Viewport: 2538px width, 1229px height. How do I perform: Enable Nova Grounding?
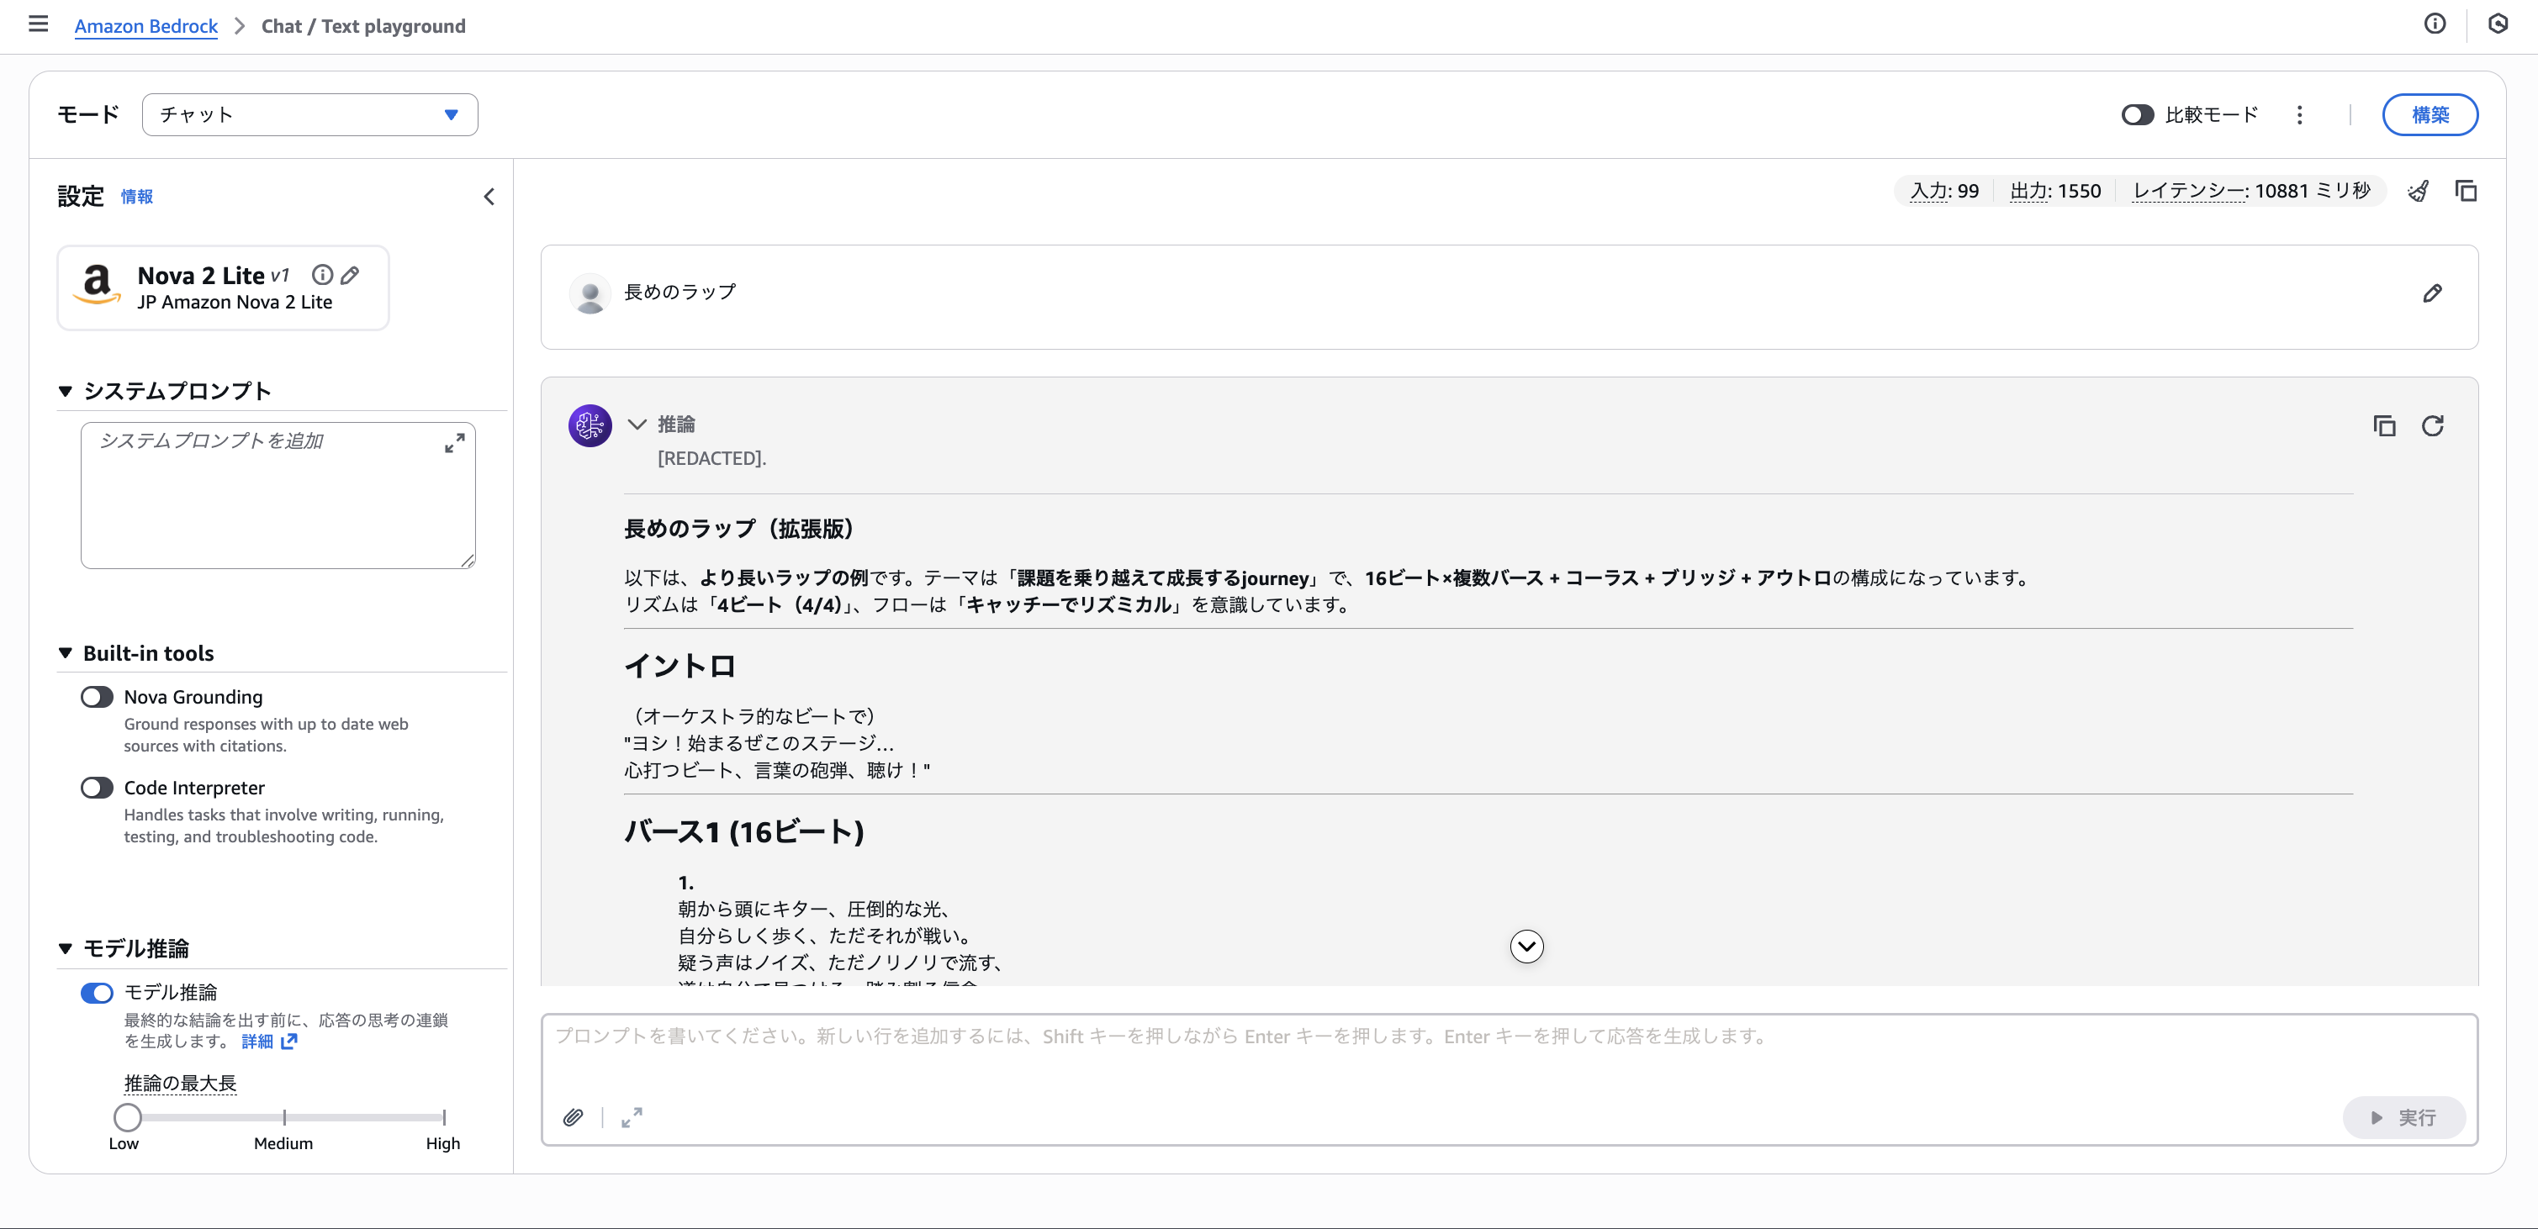[97, 696]
